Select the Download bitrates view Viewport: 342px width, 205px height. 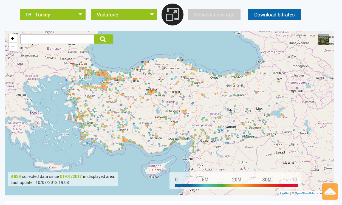(x=275, y=15)
